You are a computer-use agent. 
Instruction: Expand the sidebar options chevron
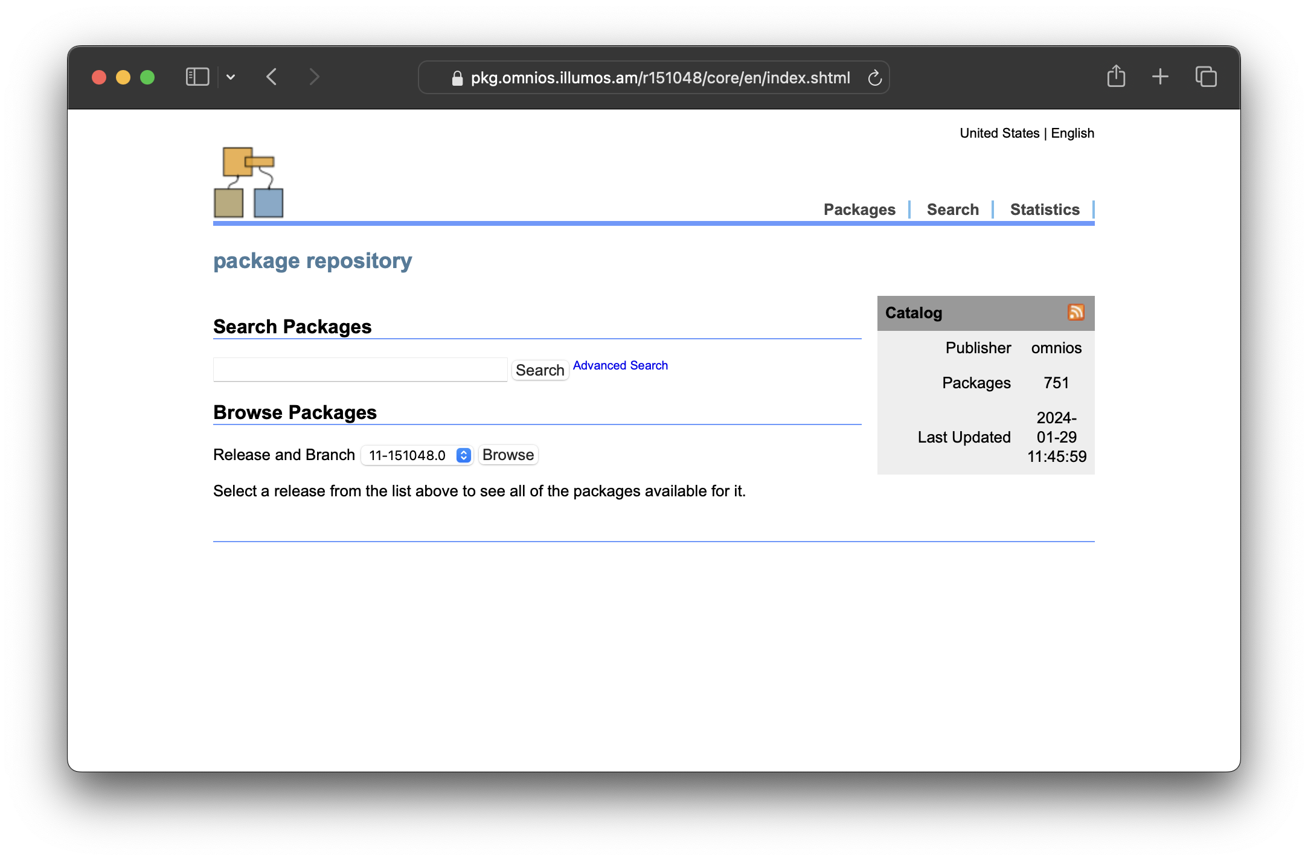[231, 77]
